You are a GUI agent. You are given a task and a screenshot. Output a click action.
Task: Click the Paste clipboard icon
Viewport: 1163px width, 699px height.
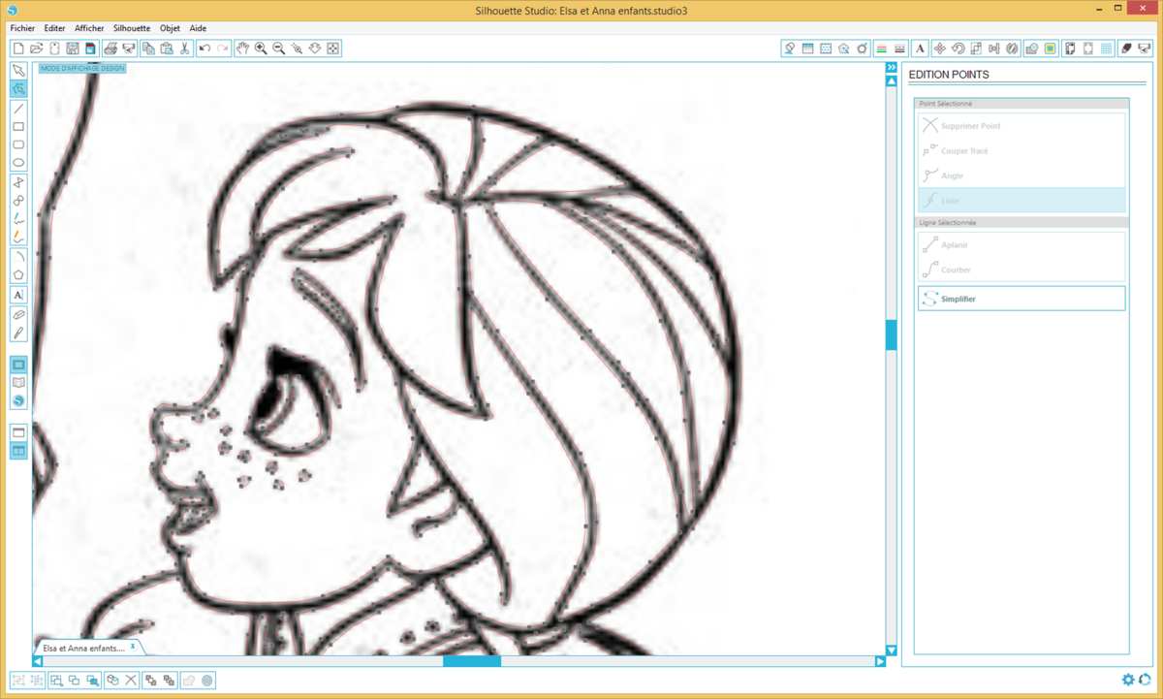pos(166,48)
